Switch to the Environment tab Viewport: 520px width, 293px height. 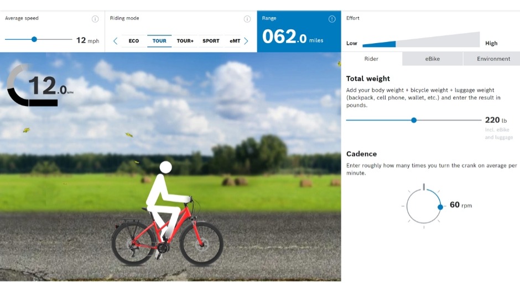point(493,59)
